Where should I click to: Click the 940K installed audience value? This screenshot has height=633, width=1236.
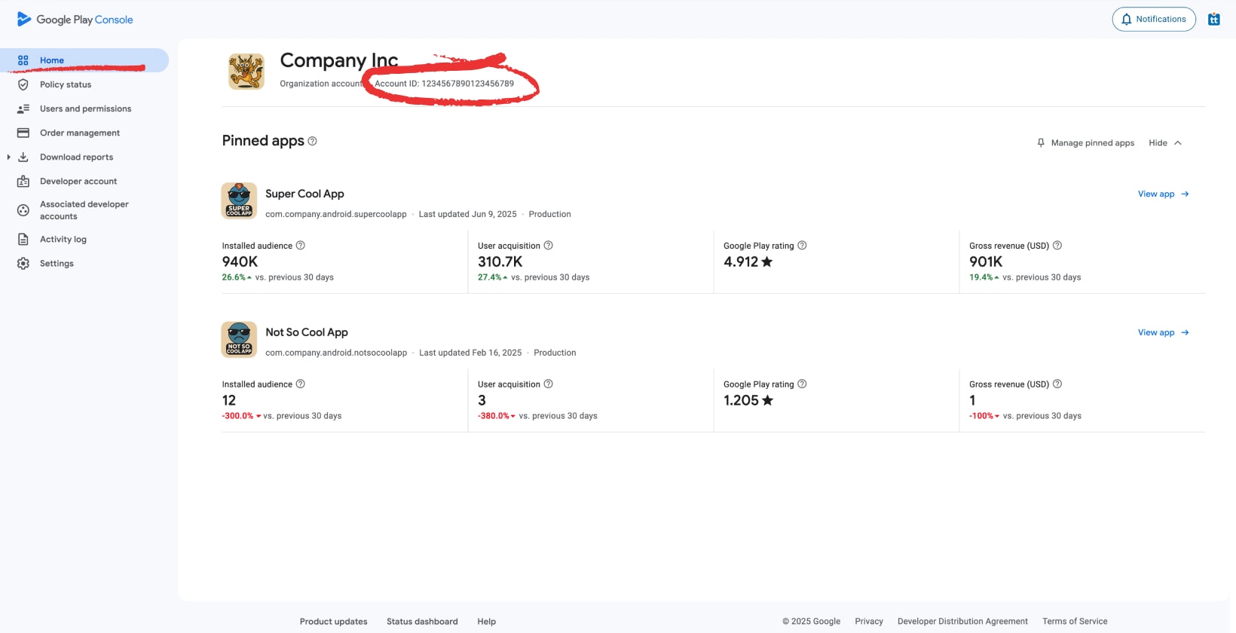240,261
